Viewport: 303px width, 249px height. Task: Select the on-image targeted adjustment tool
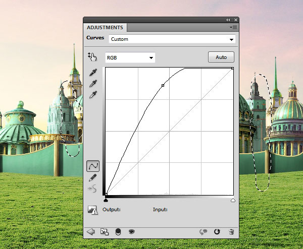pyautogui.click(x=92, y=57)
